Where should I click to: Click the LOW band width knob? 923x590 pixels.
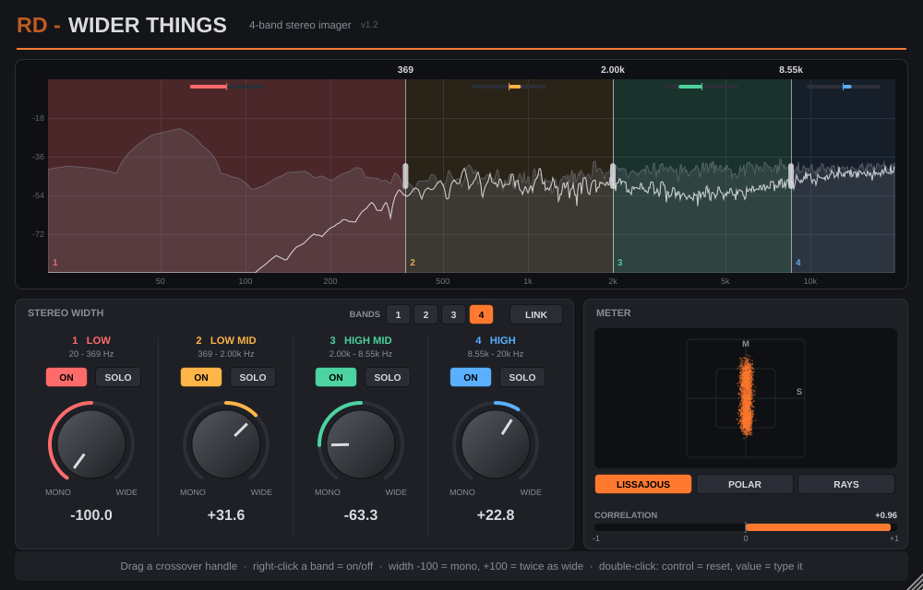click(x=91, y=444)
